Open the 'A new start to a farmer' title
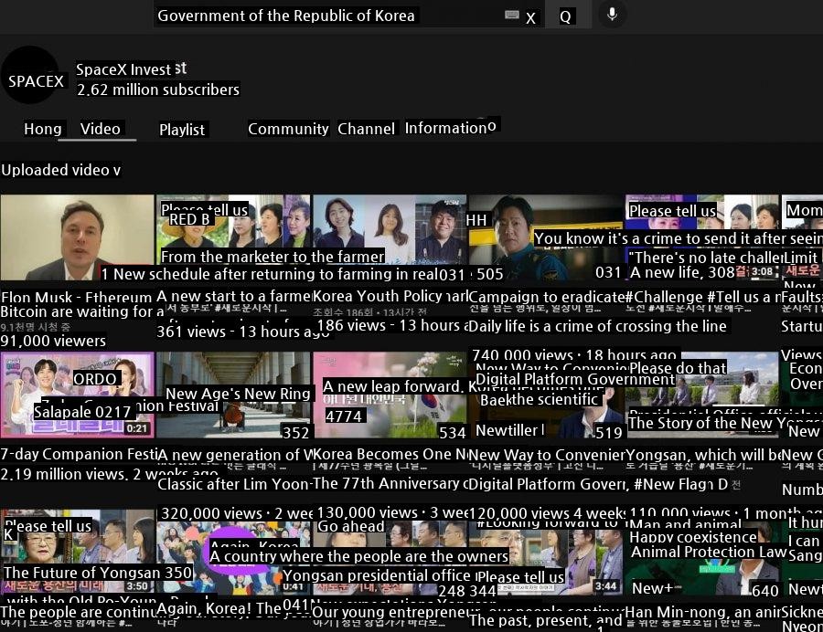Image resolution: width=823 pixels, height=632 pixels. [x=232, y=296]
